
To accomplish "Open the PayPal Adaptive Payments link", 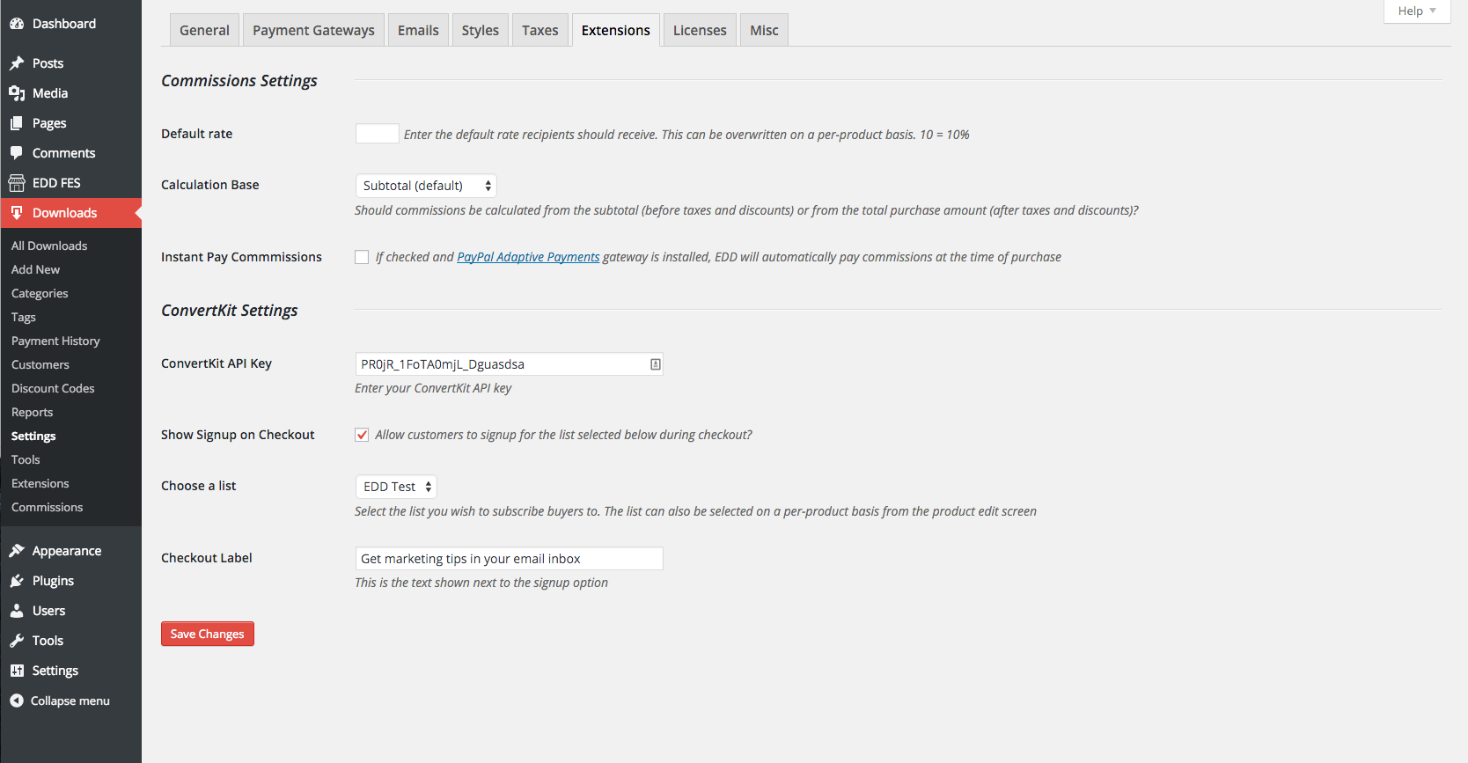I will click(528, 257).
